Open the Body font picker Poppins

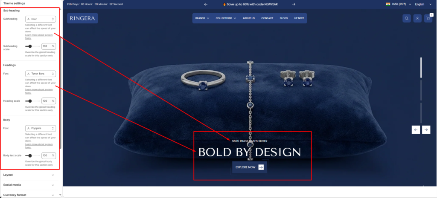click(x=41, y=128)
